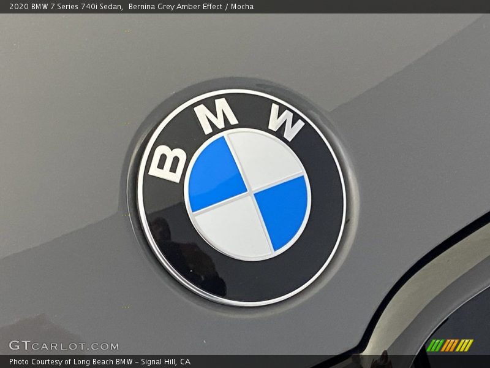The image size is (490, 368).
Task: Click the "Bernina Grey Amber Effect / Mocha" text
Action: (191, 7)
